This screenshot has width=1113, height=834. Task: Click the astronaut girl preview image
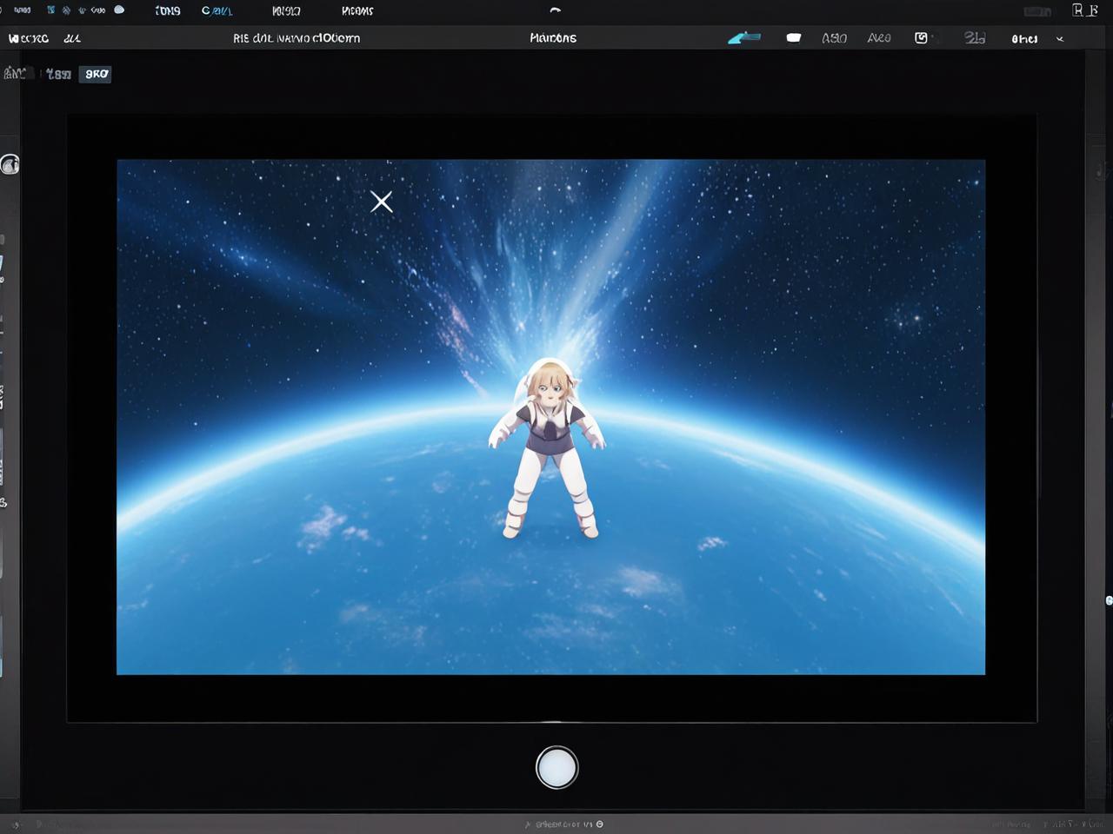[x=550, y=417]
